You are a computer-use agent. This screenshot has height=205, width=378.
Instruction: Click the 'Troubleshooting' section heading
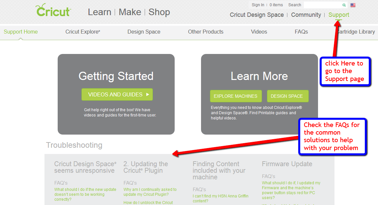coord(74,145)
